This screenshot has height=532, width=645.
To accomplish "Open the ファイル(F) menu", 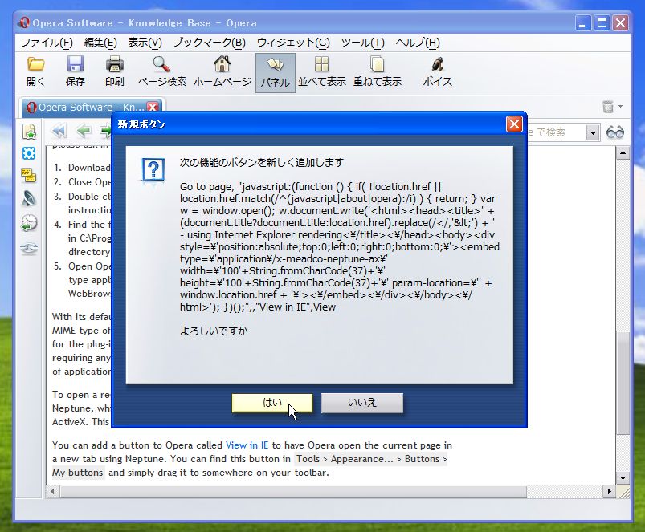I will tap(47, 43).
